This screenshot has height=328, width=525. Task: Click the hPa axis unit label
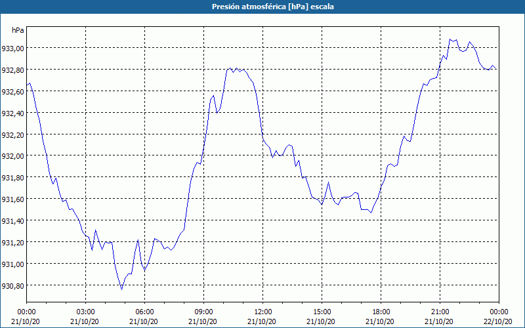pos(18,30)
